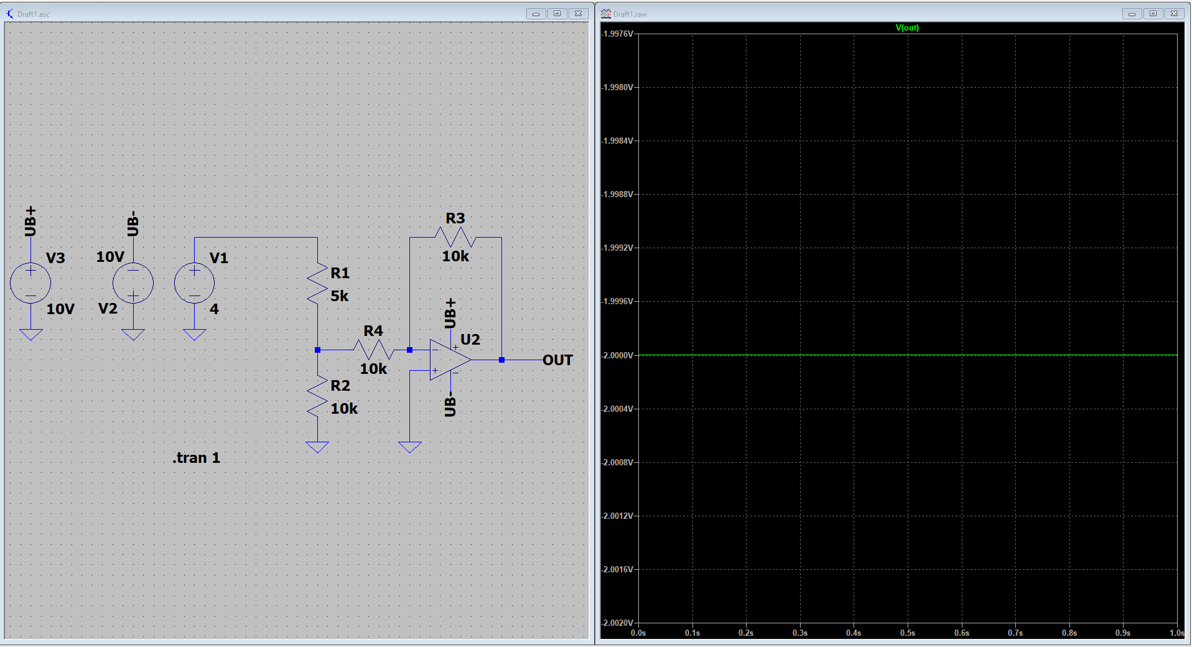
Task: Click the .tran 1 simulation directive
Action: [x=196, y=458]
